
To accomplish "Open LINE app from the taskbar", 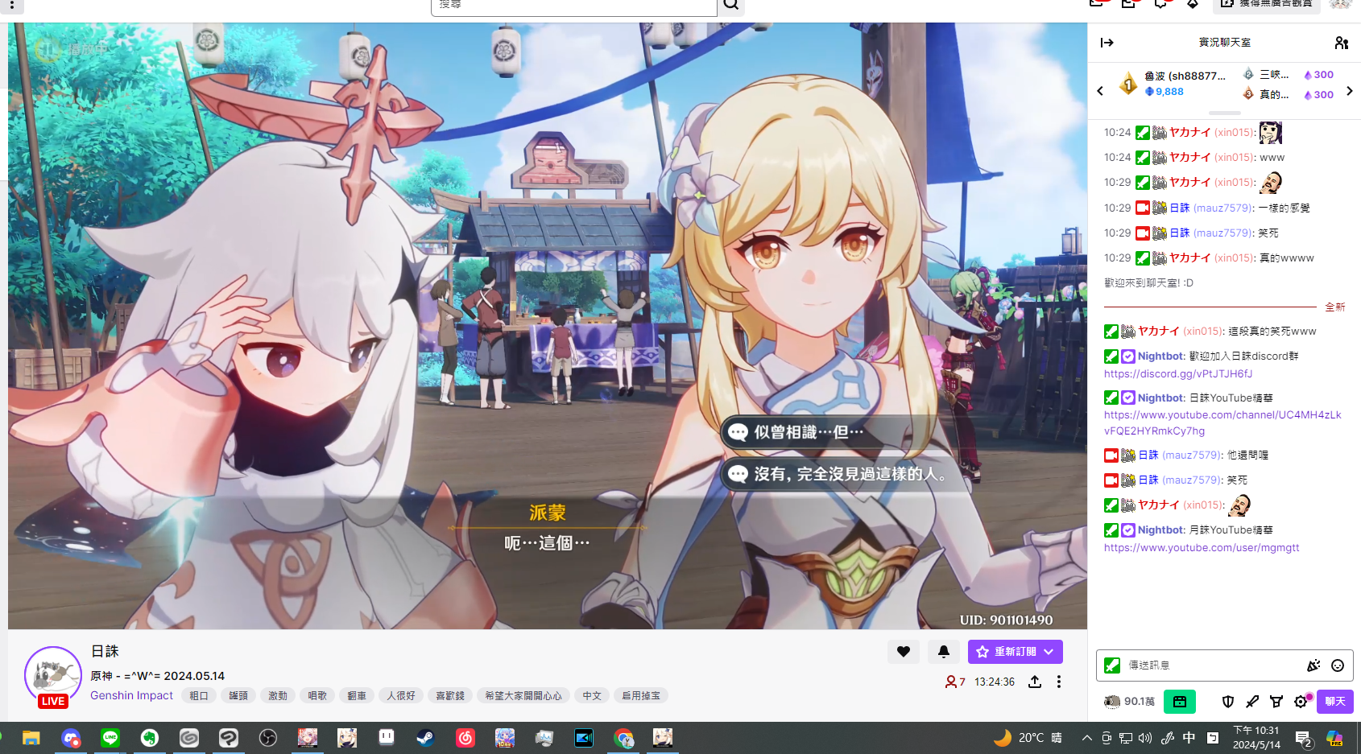I will [110, 738].
